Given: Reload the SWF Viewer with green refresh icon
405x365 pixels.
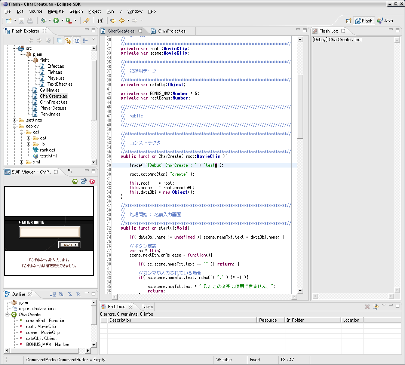Looking at the screenshot, I should click(75, 181).
